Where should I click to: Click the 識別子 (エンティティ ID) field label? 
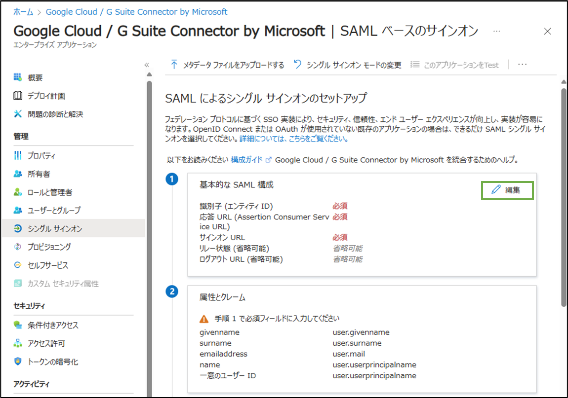236,206
